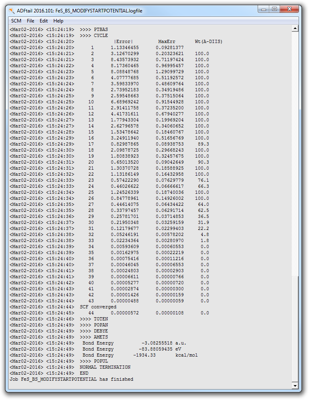Click the scrollbar up arrow

(x=295, y=28)
